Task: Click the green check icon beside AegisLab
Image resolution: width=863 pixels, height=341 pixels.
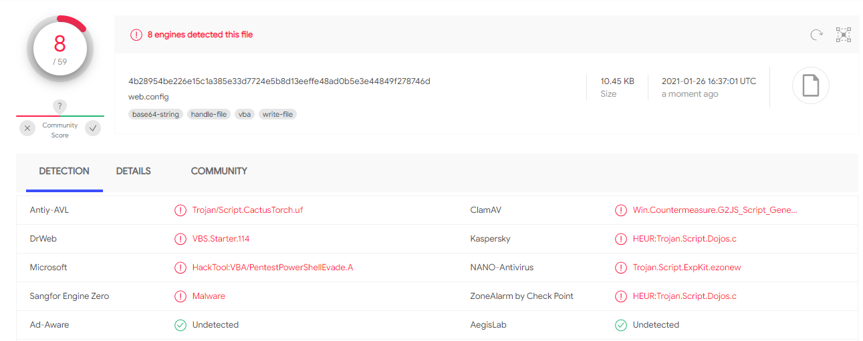Action: 621,325
